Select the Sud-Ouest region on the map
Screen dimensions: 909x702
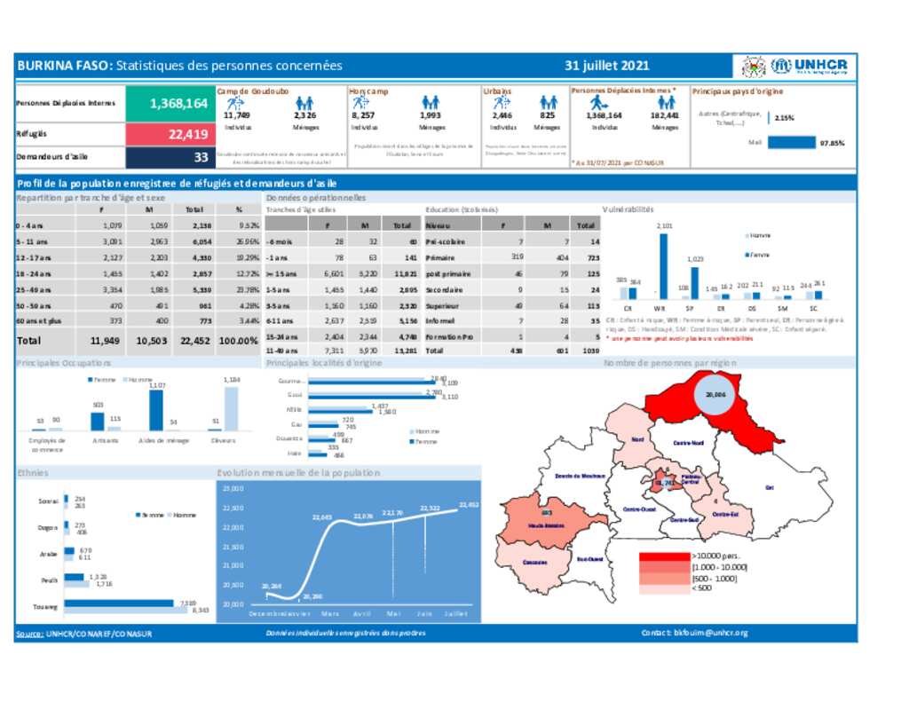point(590,559)
